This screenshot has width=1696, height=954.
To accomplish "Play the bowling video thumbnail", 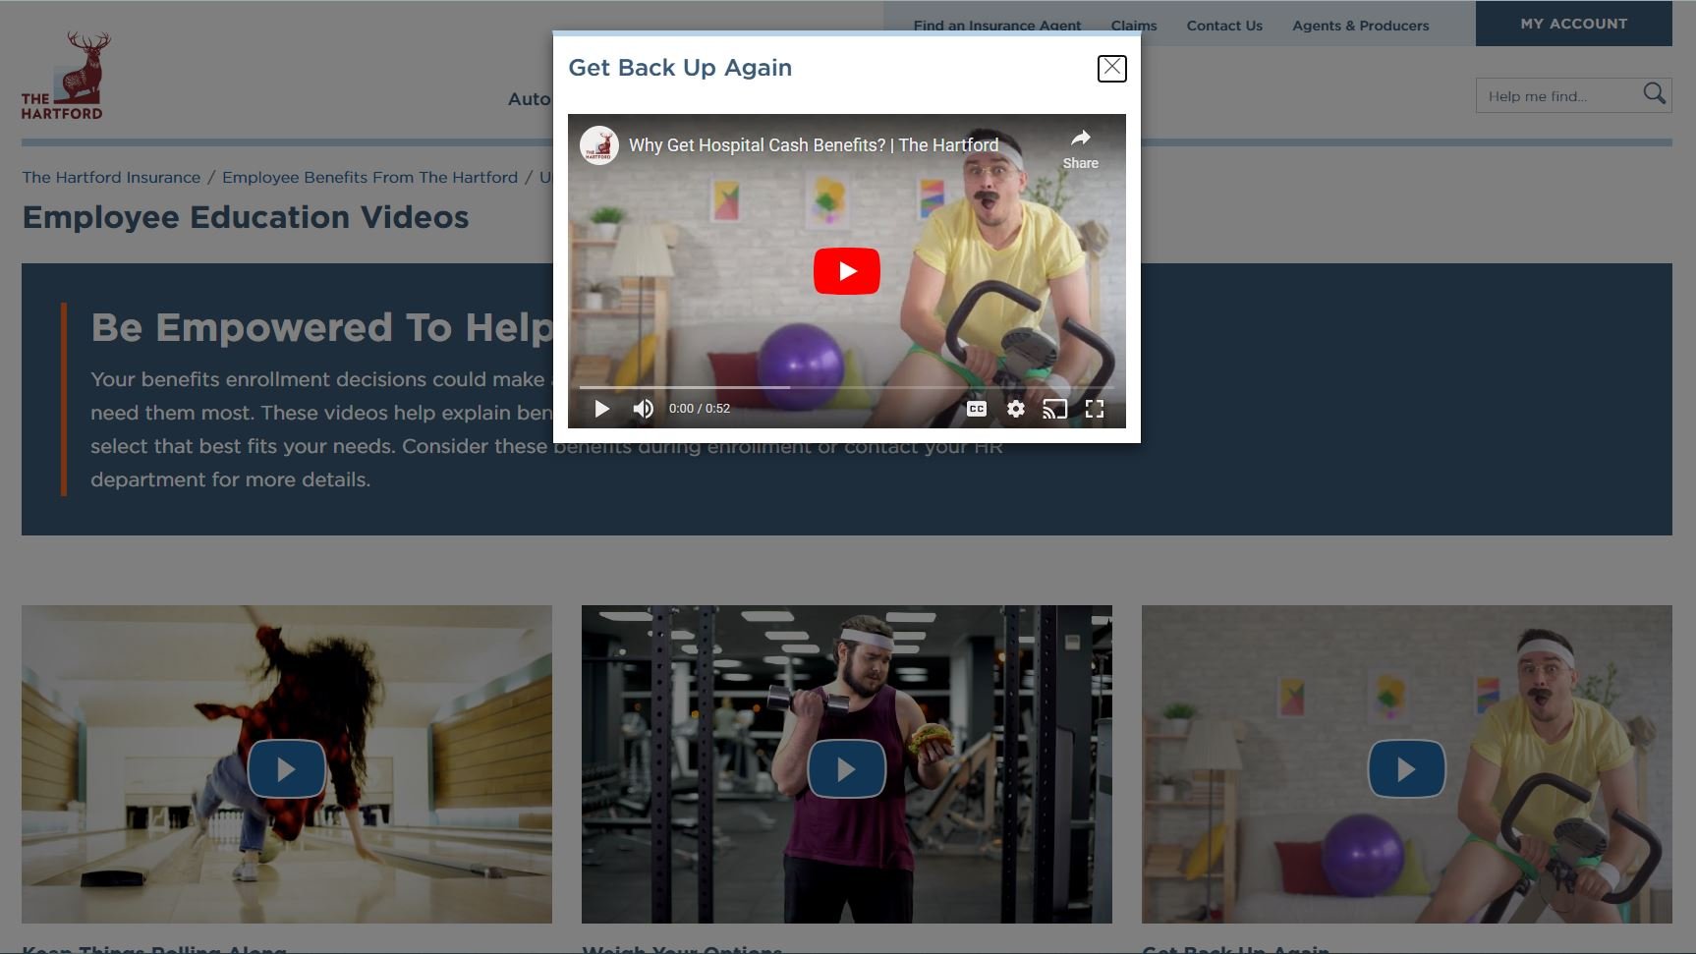I will coord(286,768).
